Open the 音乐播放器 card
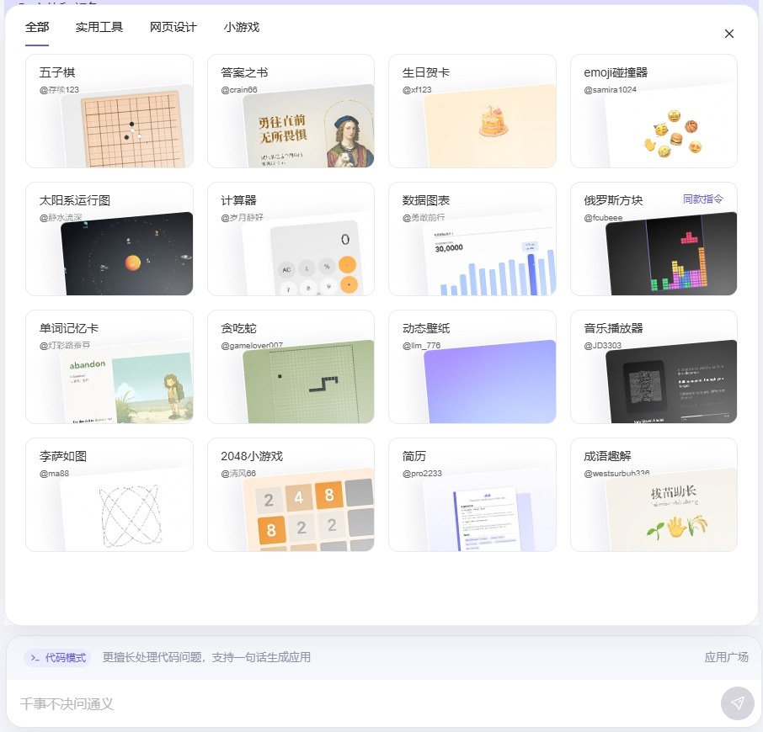The height and width of the screenshot is (732, 763). (x=654, y=367)
